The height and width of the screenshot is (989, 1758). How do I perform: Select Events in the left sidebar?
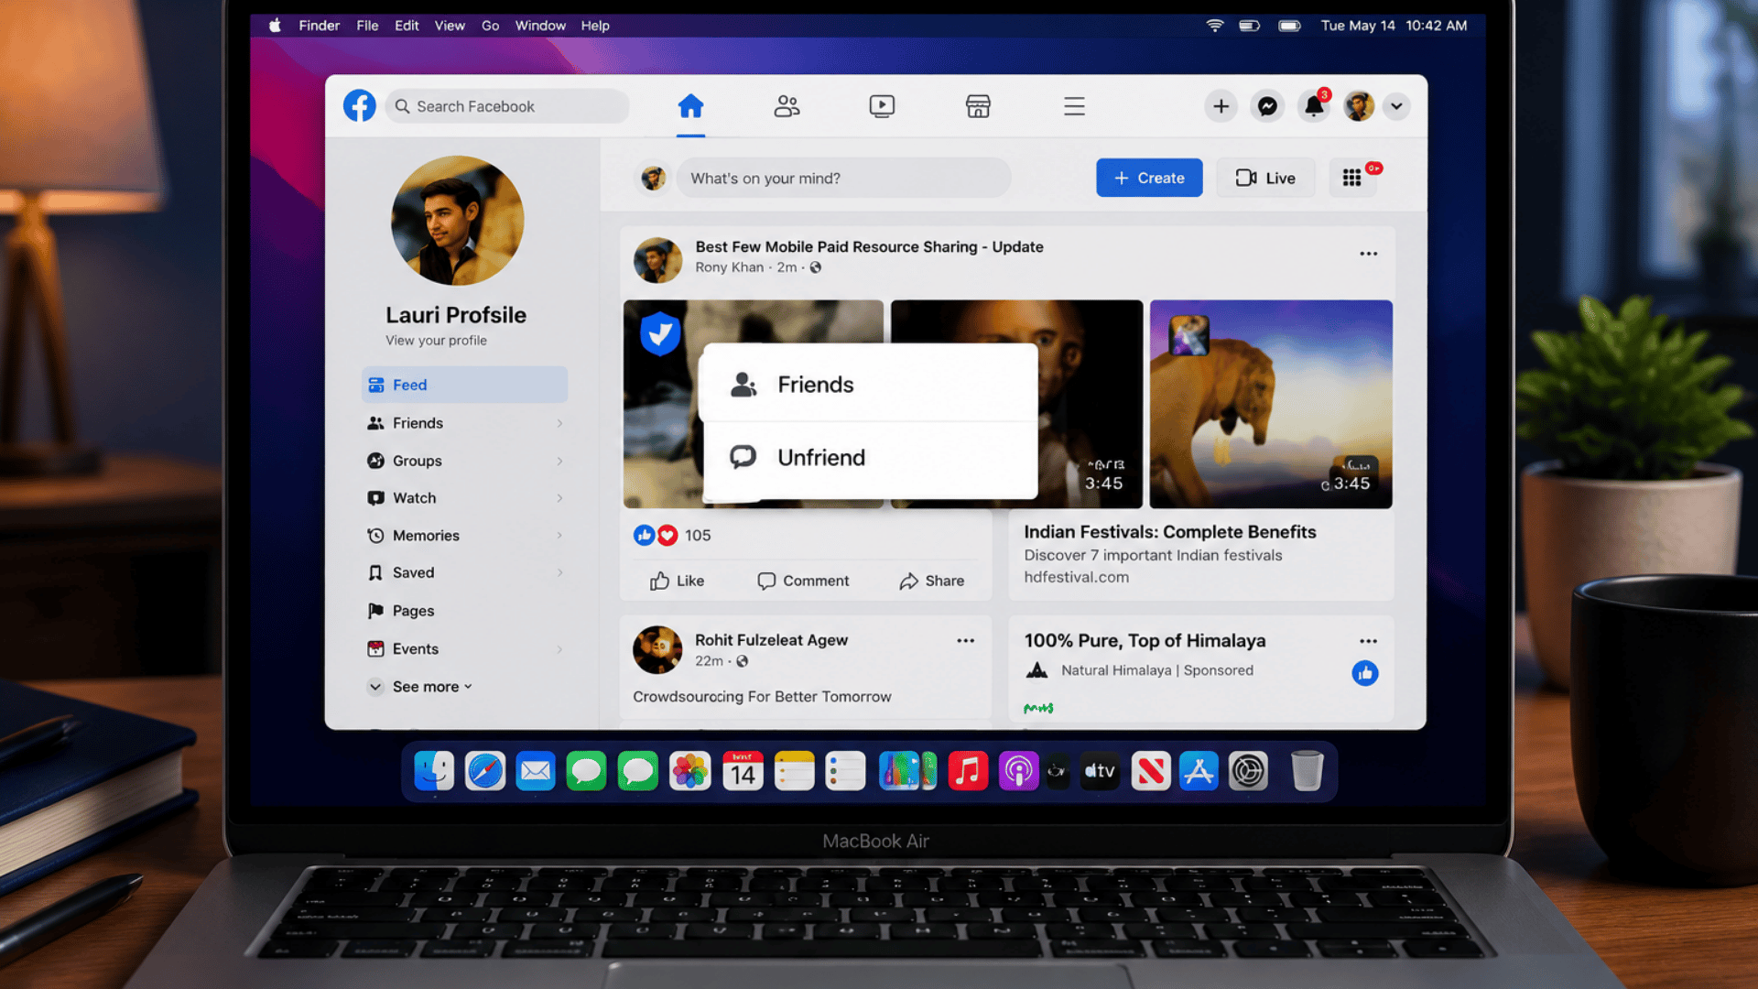tap(464, 648)
